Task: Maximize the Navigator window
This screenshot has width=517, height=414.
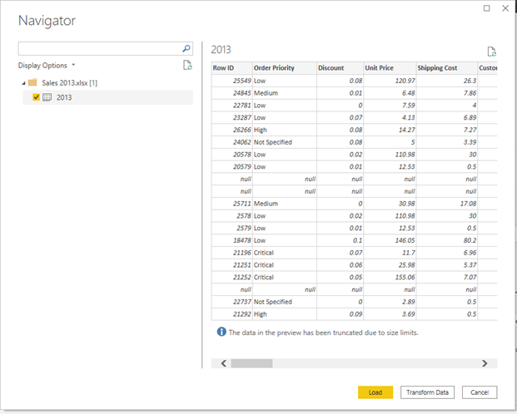Action: click(x=487, y=8)
